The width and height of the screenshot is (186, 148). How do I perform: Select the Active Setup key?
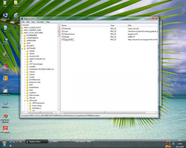tap(37, 106)
